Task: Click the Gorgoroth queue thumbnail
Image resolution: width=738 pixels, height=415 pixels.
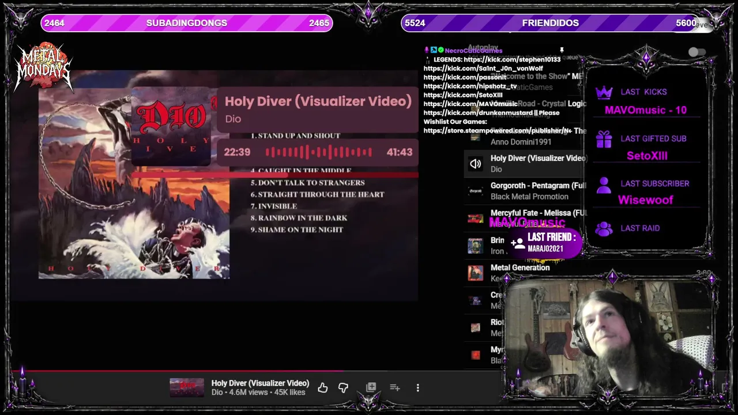Action: click(x=475, y=191)
